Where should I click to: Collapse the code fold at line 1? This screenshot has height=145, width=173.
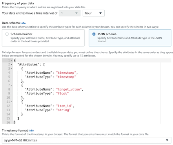(x=11, y=60)
